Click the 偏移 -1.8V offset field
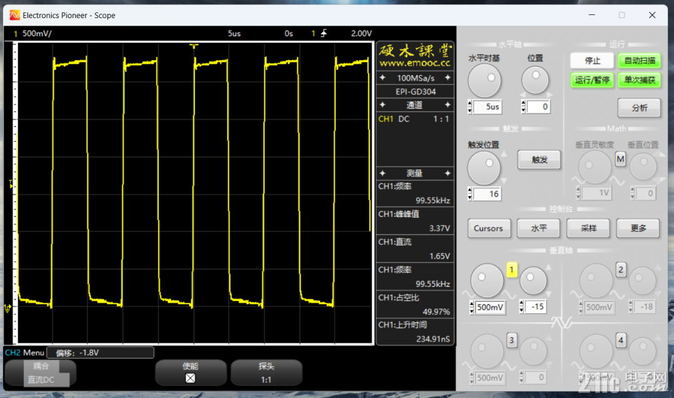This screenshot has height=398, width=674. pyautogui.click(x=100, y=353)
